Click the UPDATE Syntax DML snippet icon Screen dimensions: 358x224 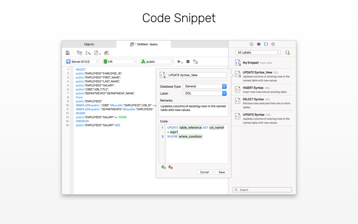coord(238,116)
